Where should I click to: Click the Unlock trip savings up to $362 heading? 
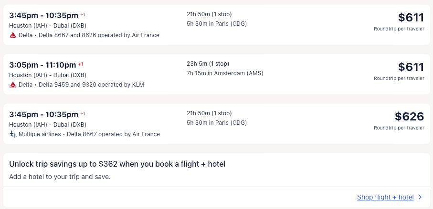click(x=117, y=164)
